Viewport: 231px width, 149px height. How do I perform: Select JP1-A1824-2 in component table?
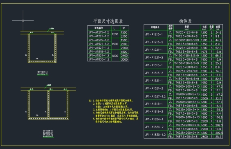click(x=154, y=127)
